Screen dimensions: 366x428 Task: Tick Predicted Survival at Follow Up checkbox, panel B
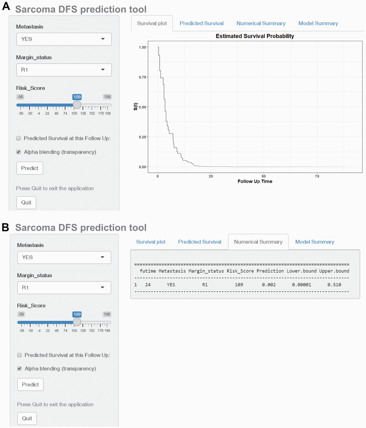pyautogui.click(x=19, y=355)
